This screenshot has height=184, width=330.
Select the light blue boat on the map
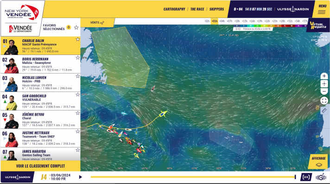(124, 113)
